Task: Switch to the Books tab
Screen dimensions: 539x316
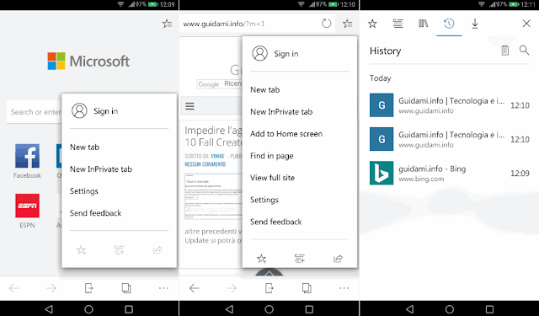Action: coord(423,24)
